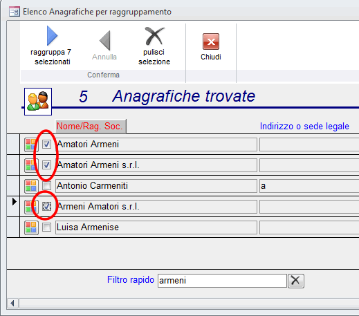Click the address field of Amatori Armeni
Screen dimensions: 359x316
point(309,145)
